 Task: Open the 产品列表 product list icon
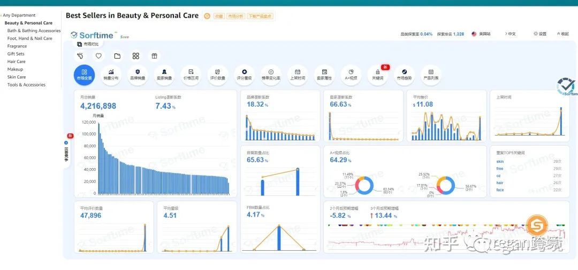tap(431, 75)
